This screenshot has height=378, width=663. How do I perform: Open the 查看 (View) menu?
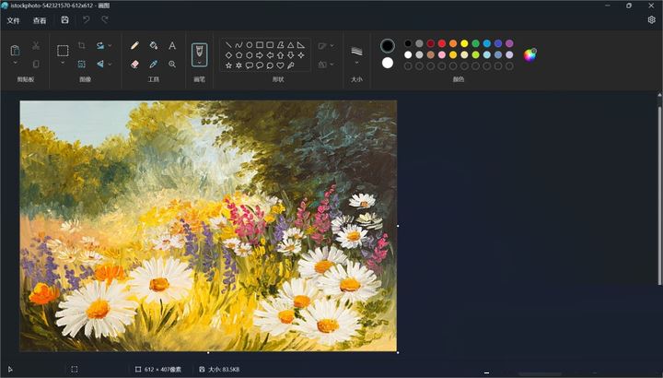pos(40,20)
